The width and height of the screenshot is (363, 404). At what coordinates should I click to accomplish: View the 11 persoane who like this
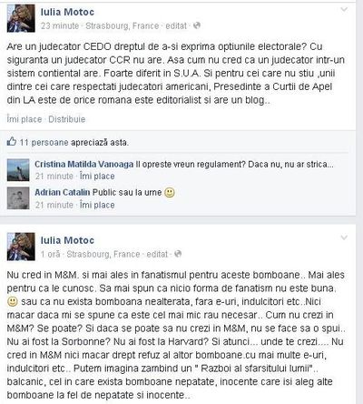point(44,142)
